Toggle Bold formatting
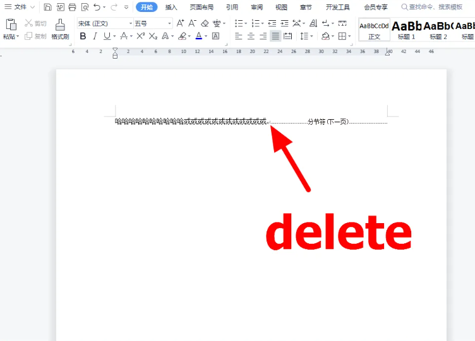 pos(83,37)
